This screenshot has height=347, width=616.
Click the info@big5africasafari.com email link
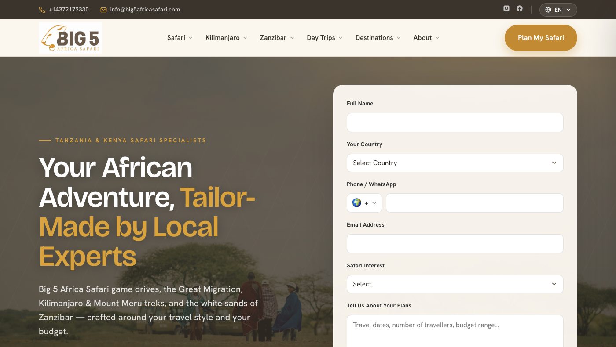coord(145,10)
